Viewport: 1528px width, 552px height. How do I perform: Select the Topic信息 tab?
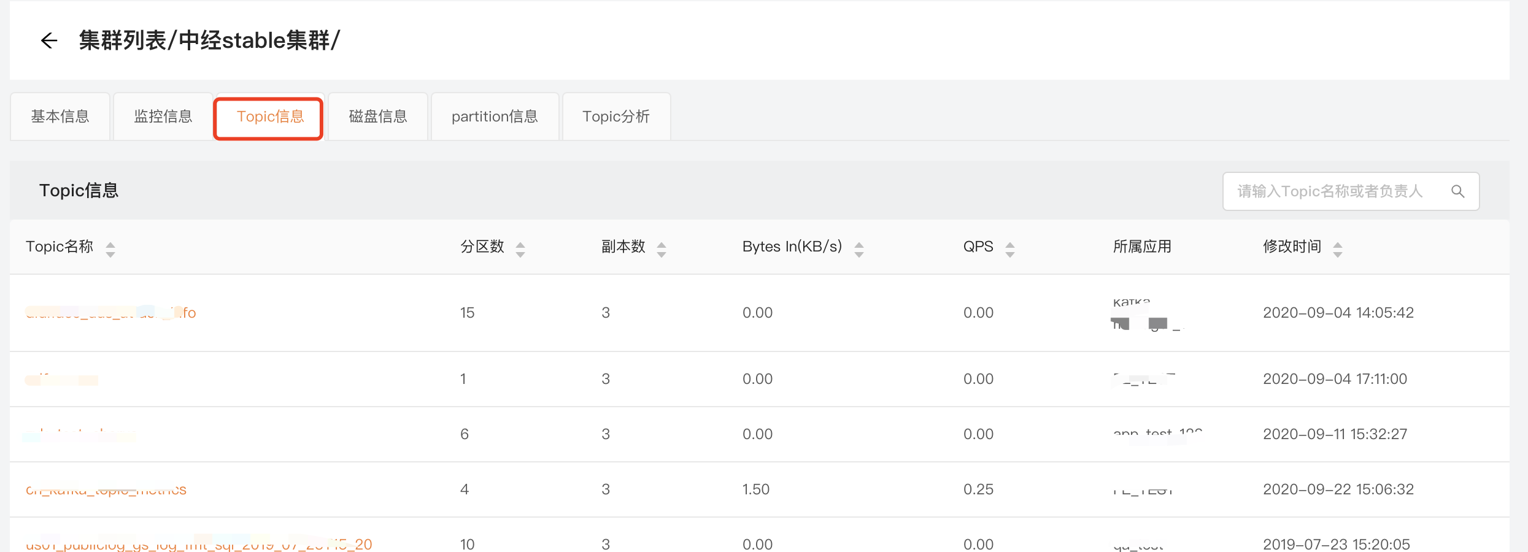pos(269,117)
